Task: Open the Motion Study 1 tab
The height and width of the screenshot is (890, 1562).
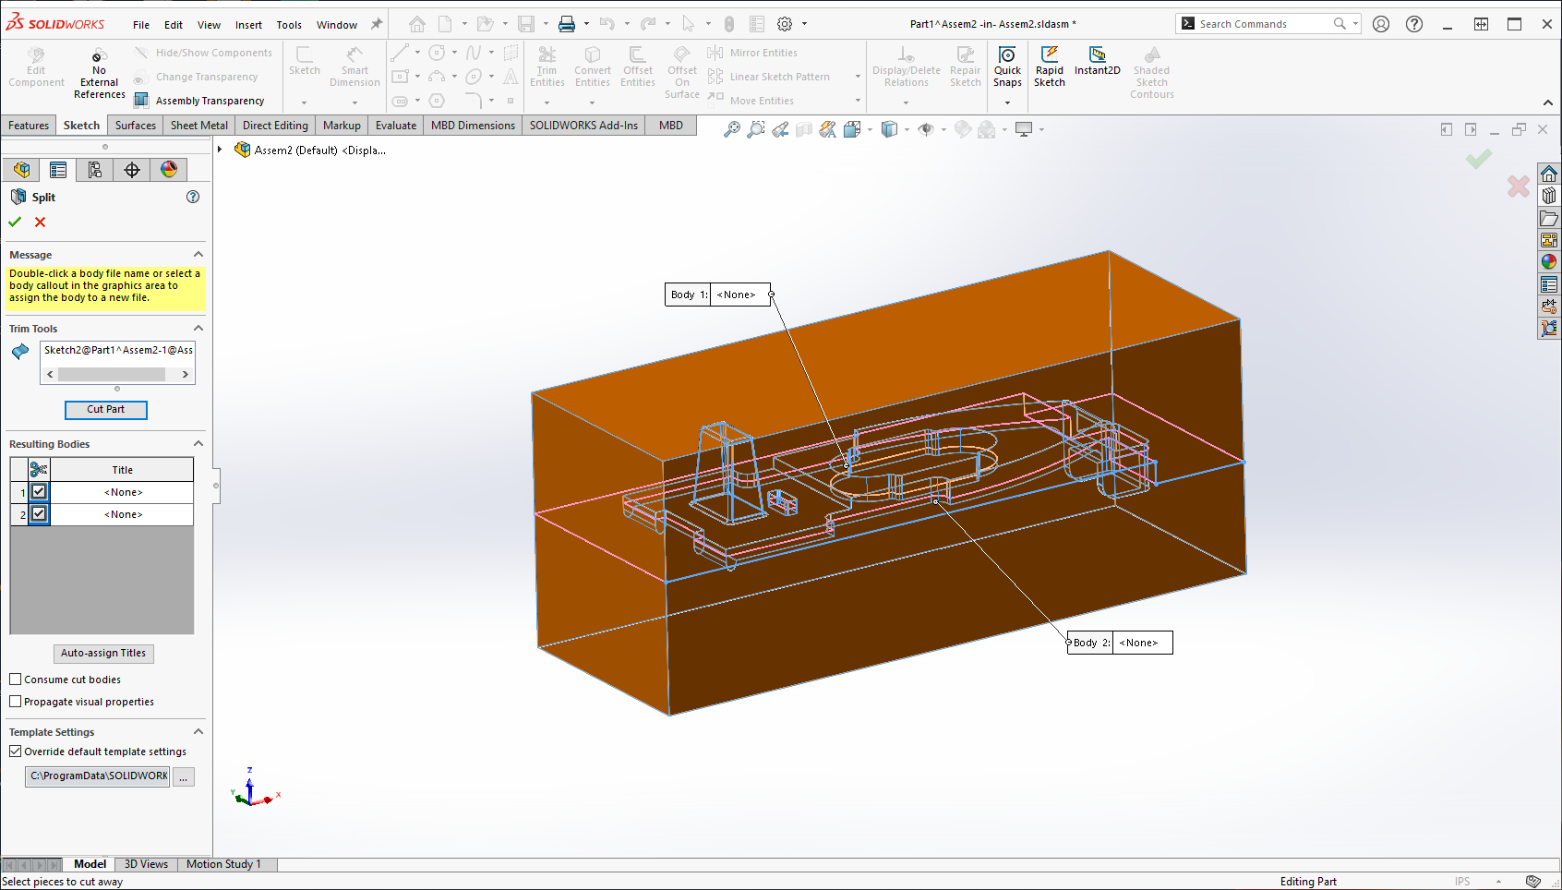Action: [223, 864]
